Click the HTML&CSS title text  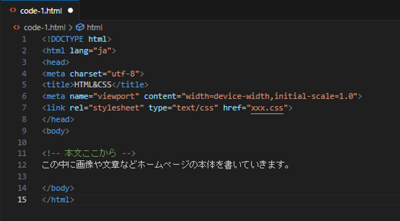[x=93, y=85]
